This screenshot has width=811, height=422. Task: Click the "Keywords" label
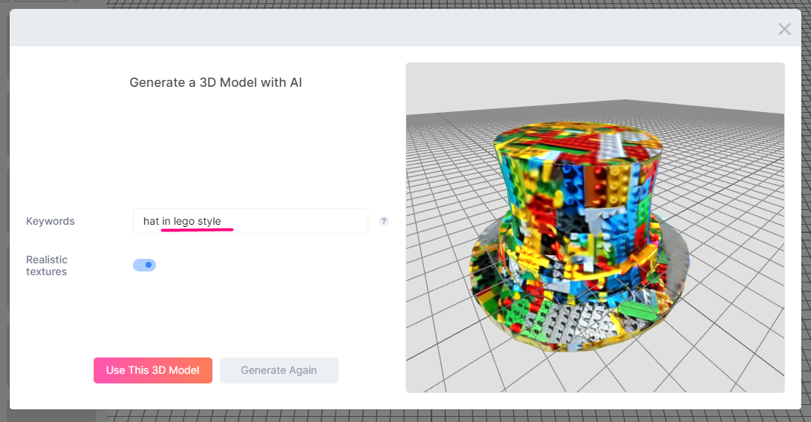[x=51, y=221]
